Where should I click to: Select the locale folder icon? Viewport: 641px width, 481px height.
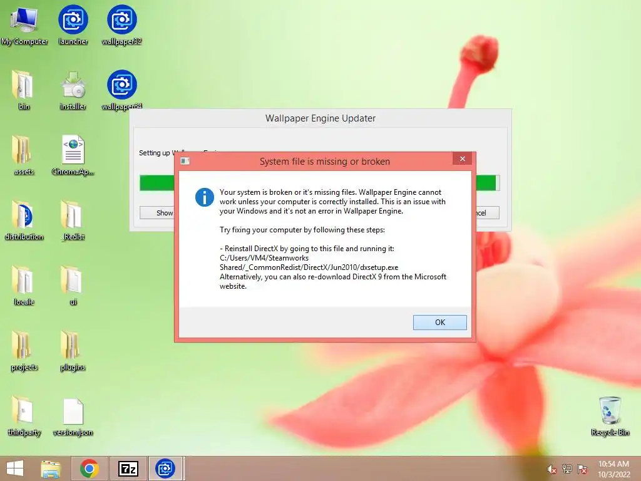pos(24,286)
